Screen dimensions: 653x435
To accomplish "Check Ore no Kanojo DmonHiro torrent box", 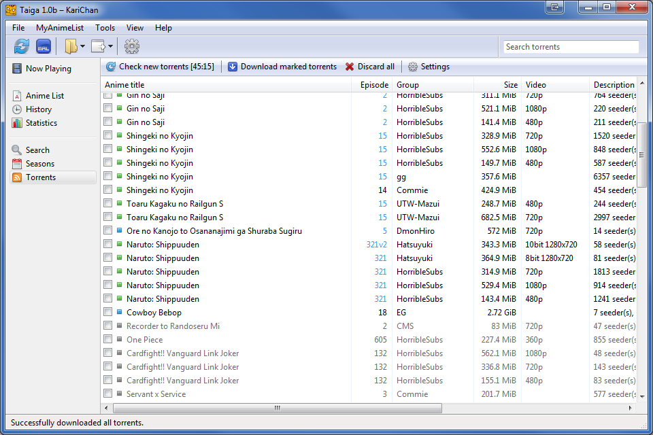I will (108, 230).
